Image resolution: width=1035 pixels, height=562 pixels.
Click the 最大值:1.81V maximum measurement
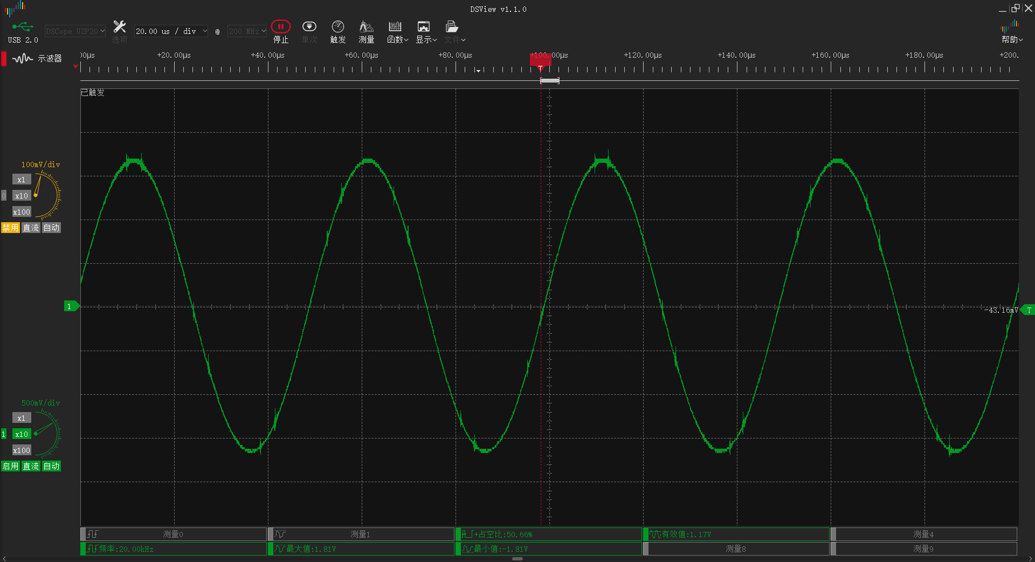(361, 549)
